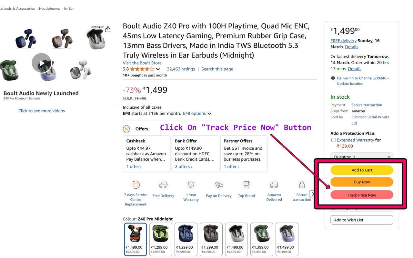Play the product video

[42, 63]
